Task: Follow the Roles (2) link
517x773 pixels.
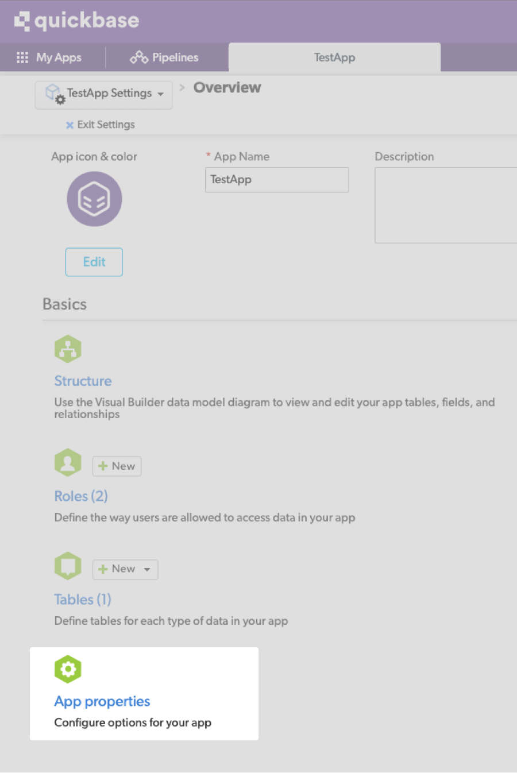Action: [x=81, y=496]
